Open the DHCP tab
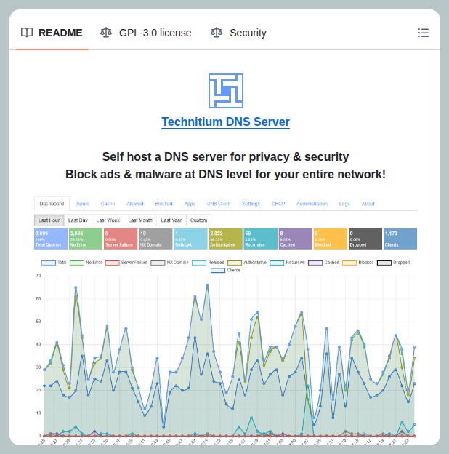The width and height of the screenshot is (449, 454). pyautogui.click(x=278, y=204)
